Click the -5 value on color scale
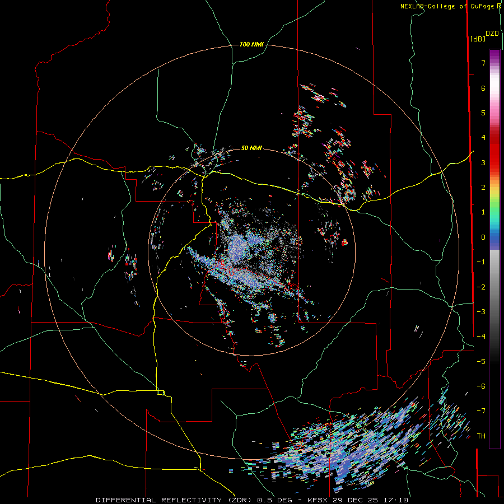 pos(481,362)
